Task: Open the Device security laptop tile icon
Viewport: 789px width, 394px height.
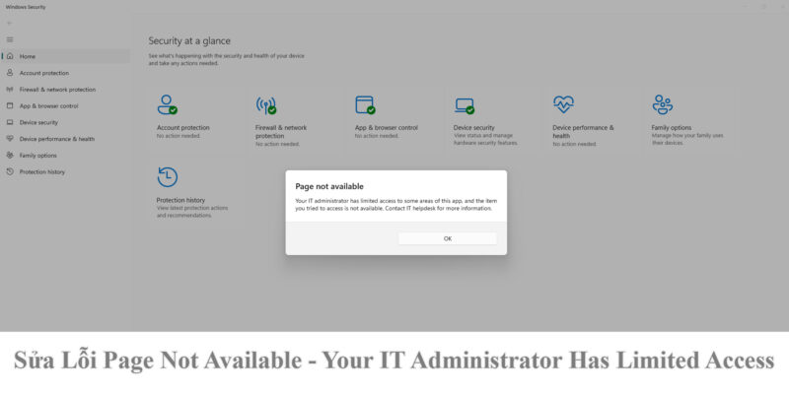Action: tap(465, 106)
